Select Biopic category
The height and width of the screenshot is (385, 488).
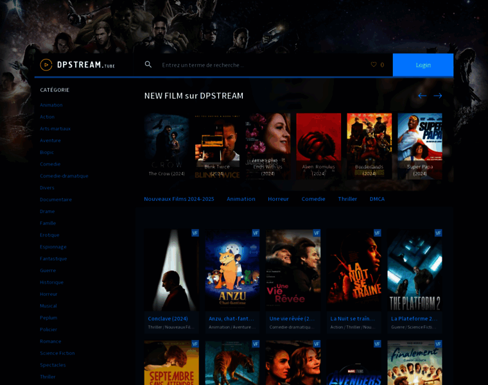tap(47, 152)
